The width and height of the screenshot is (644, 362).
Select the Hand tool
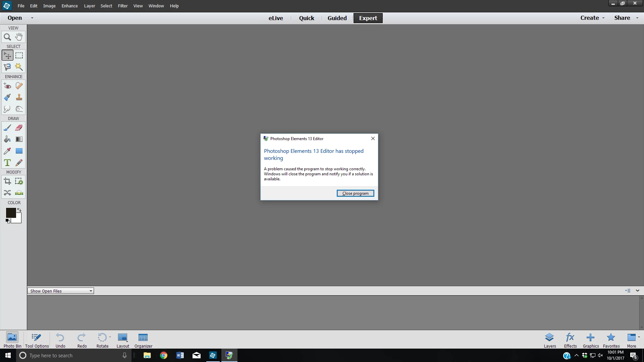19,37
